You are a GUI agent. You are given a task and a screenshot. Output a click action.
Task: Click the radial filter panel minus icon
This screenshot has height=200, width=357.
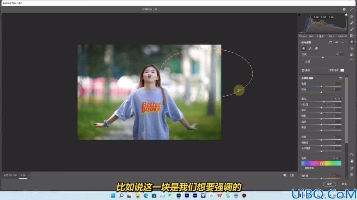343,43
